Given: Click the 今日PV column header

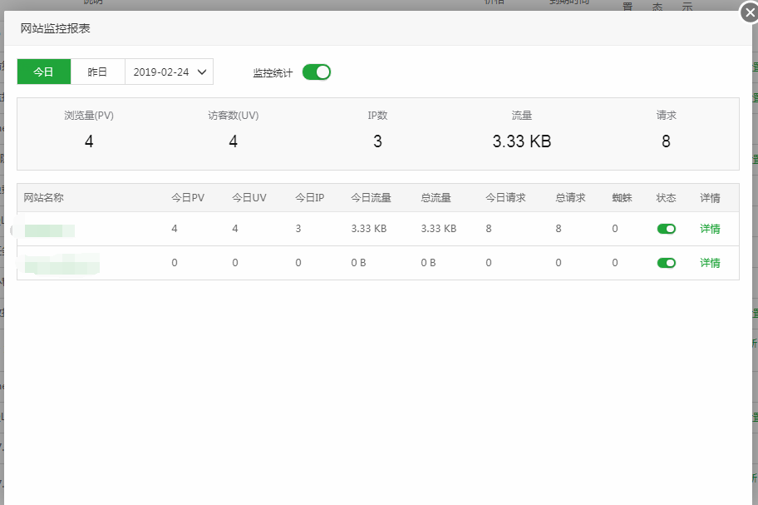Looking at the screenshot, I should 188,198.
